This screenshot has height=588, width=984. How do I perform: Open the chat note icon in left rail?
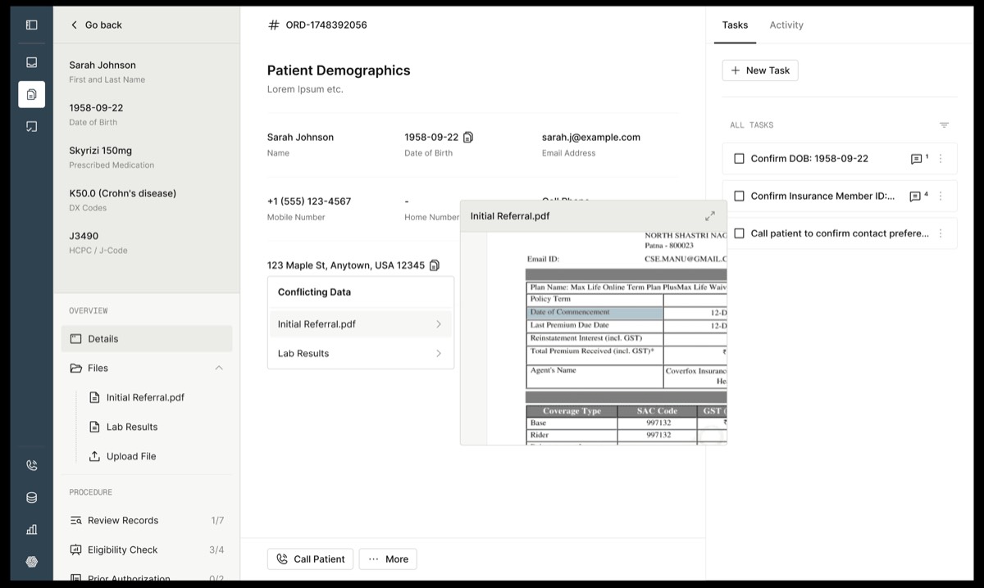(x=31, y=126)
